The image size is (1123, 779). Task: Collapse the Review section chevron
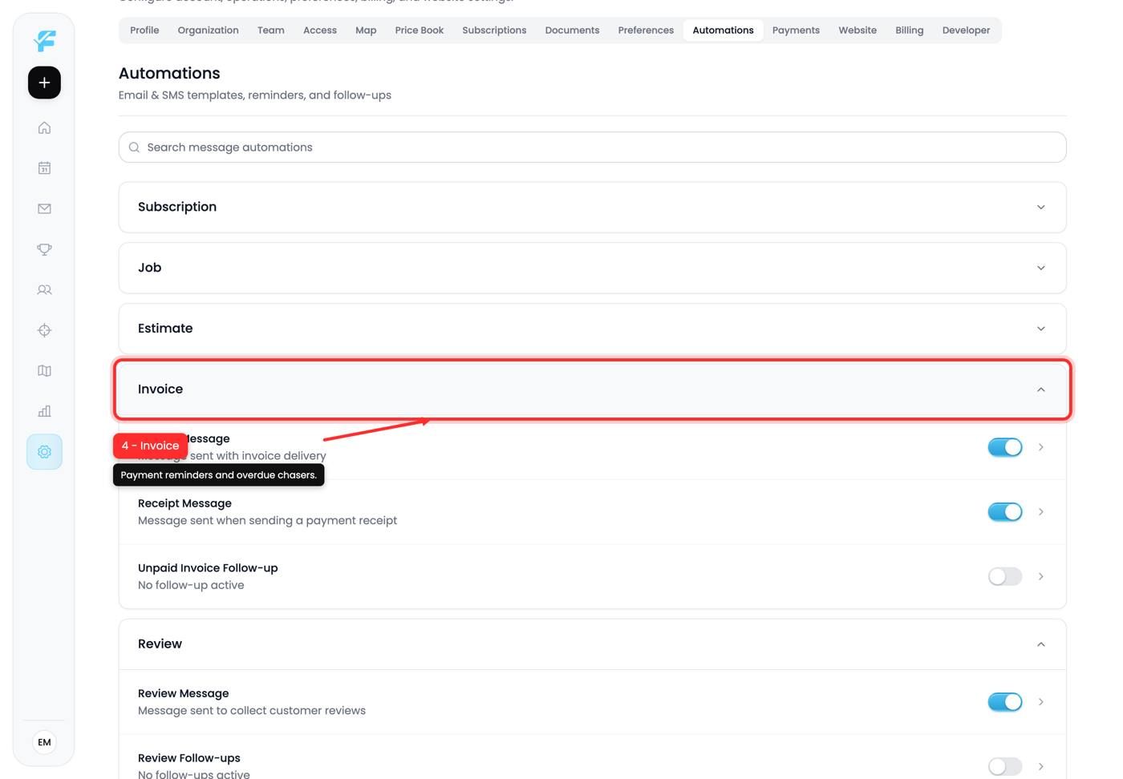coord(1040,644)
